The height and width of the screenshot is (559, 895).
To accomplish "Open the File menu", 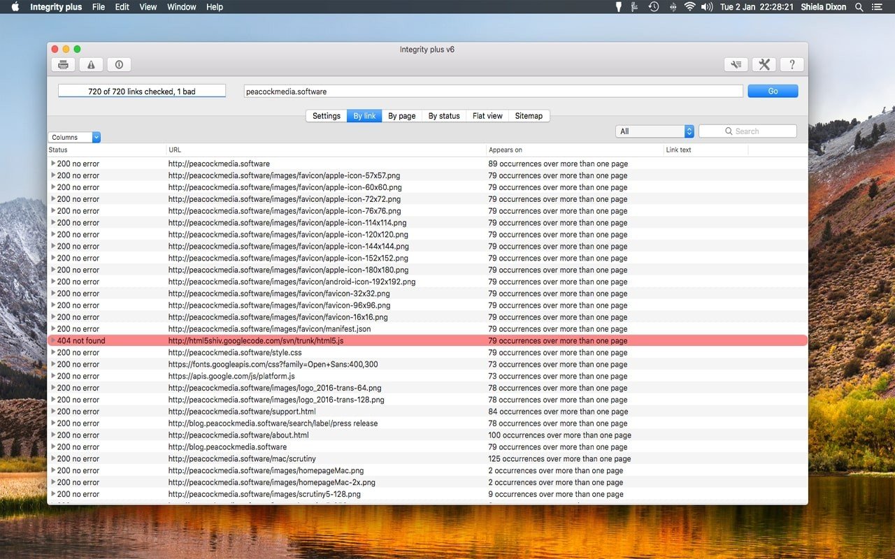I will pyautogui.click(x=99, y=7).
